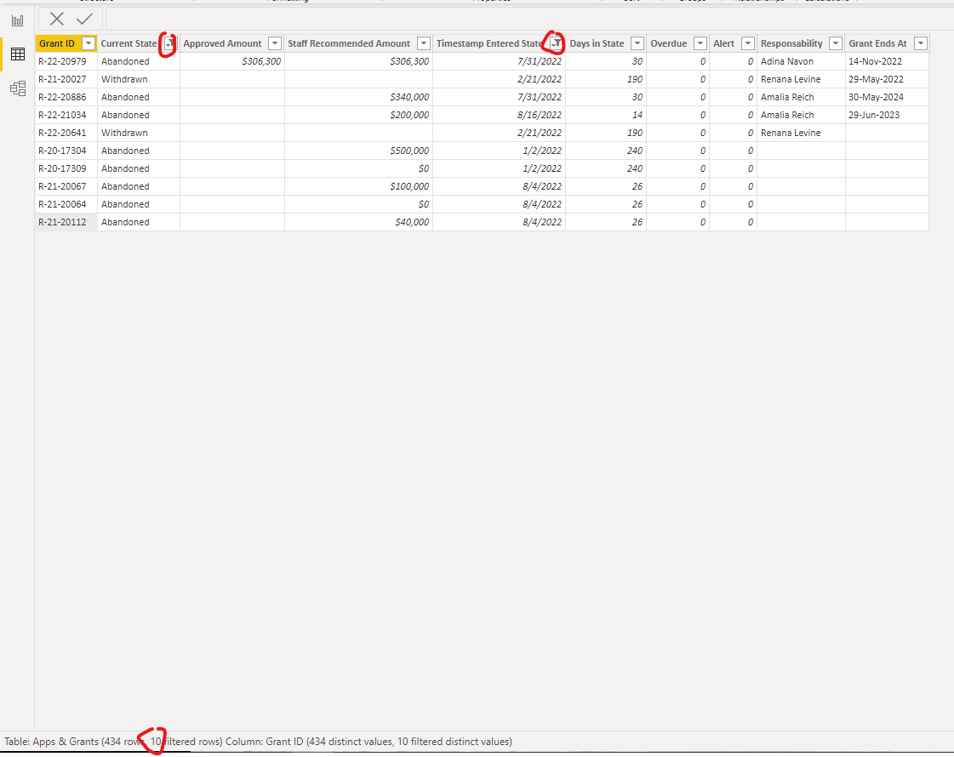
Task: Open Alert column filter dropdown
Action: 748,43
